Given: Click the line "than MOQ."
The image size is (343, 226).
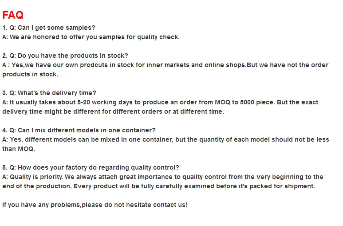Looking at the screenshot, I should pyautogui.click(x=19, y=149).
